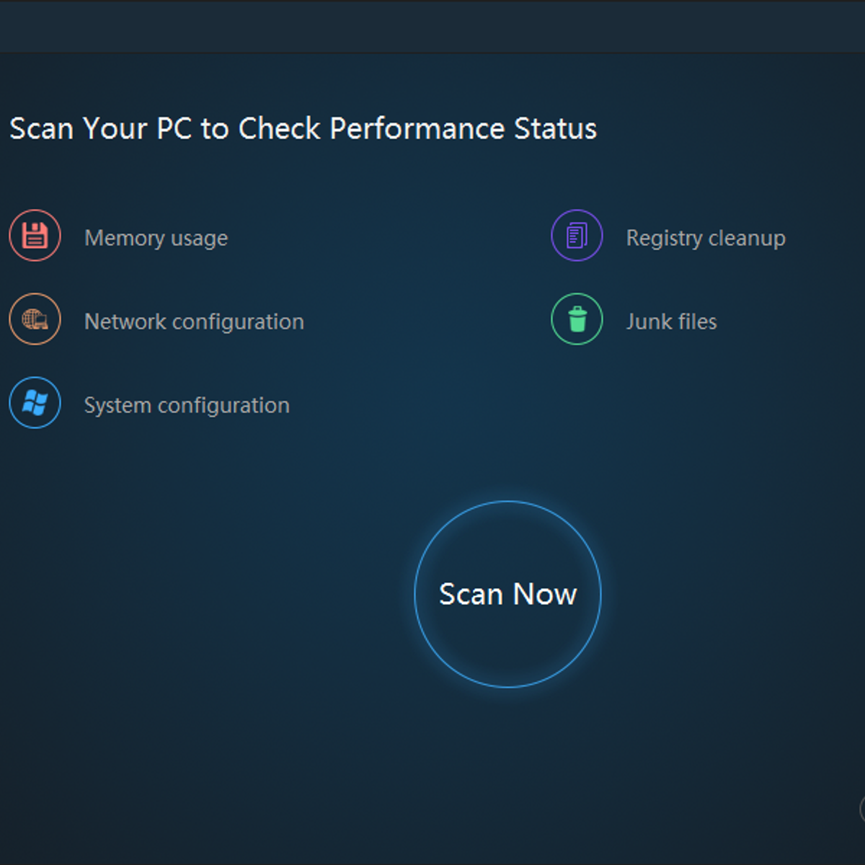The width and height of the screenshot is (865, 865).
Task: Click the red Memory usage floppy-disk icon
Action: click(x=35, y=236)
